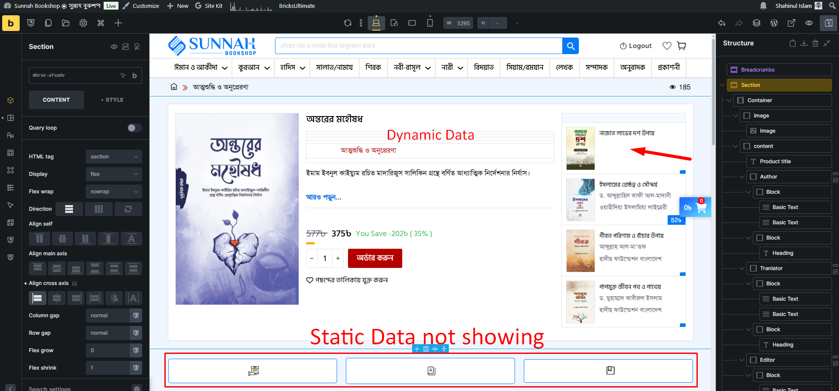Open the Bricks settings gear icon

pos(83,23)
